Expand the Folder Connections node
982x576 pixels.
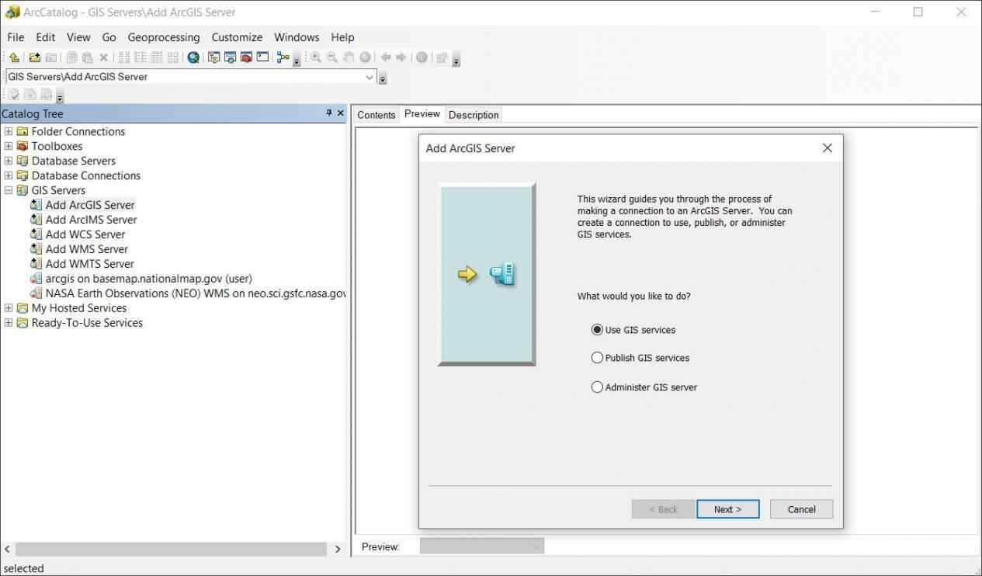click(x=9, y=131)
